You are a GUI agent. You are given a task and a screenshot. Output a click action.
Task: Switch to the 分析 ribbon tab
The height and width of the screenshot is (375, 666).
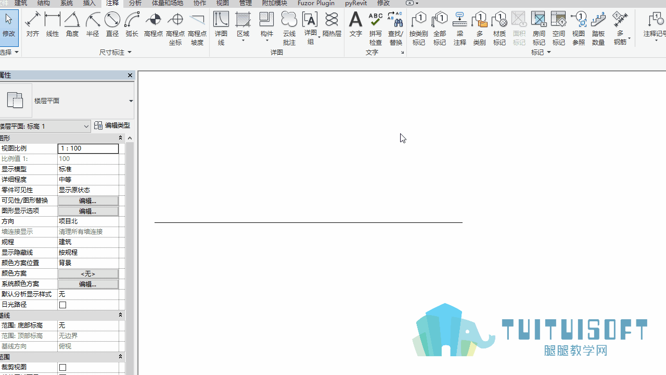point(135,3)
